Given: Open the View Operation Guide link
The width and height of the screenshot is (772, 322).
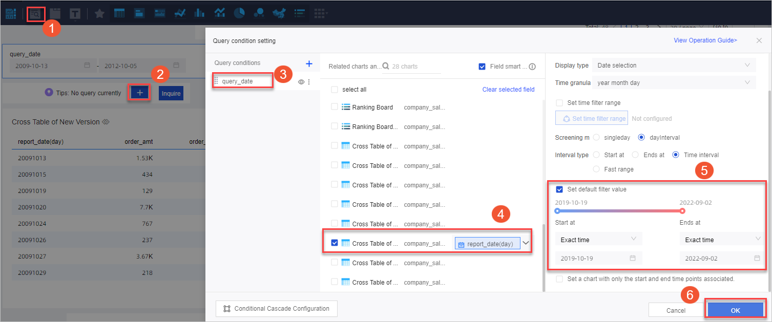Looking at the screenshot, I should point(705,40).
